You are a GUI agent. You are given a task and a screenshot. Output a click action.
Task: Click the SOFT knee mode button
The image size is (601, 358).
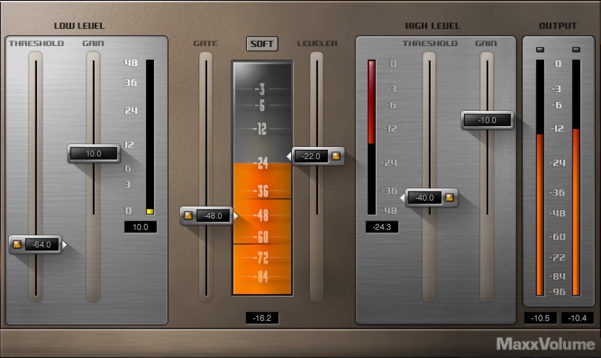(262, 44)
